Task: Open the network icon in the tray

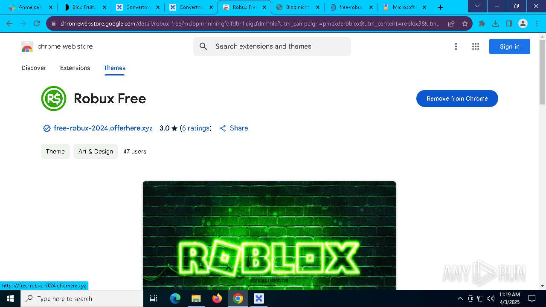Action: coord(481,298)
